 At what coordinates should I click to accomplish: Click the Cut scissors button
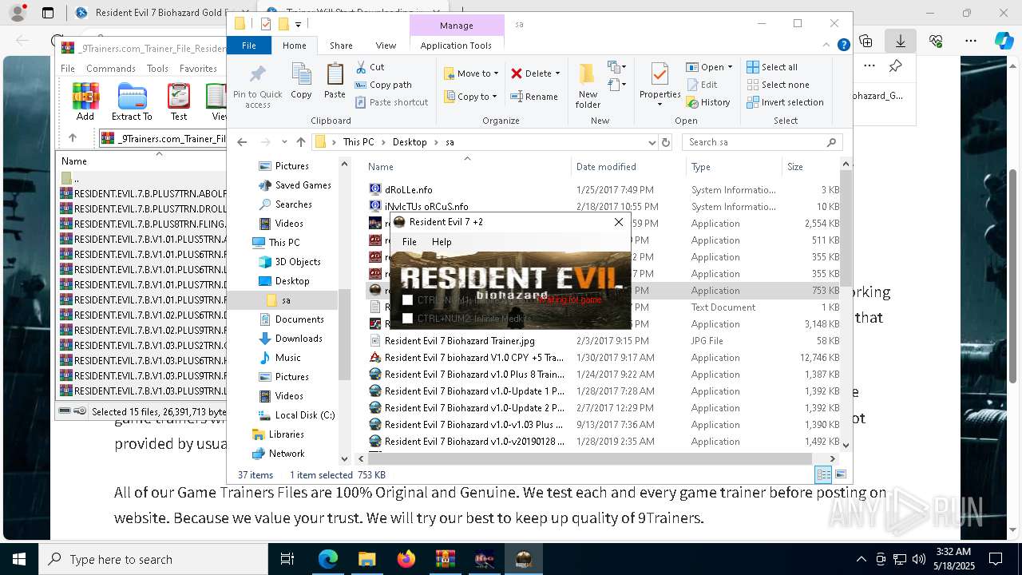pyautogui.click(x=370, y=67)
